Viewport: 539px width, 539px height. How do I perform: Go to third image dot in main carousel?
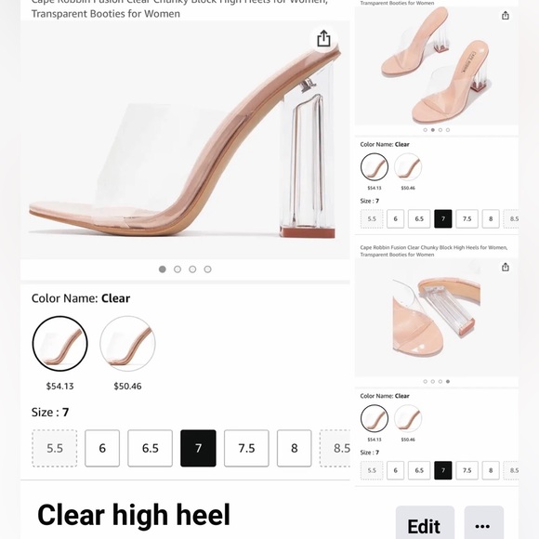192,269
